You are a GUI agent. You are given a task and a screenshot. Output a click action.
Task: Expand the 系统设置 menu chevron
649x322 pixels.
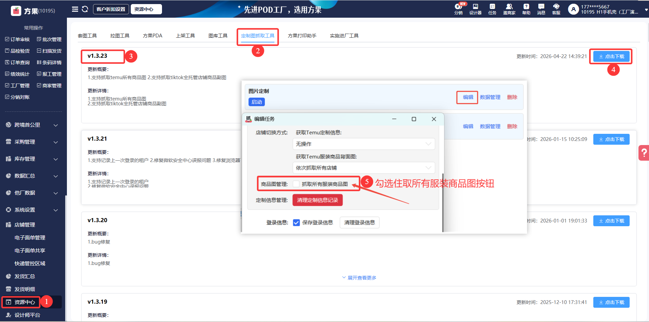[56, 210]
